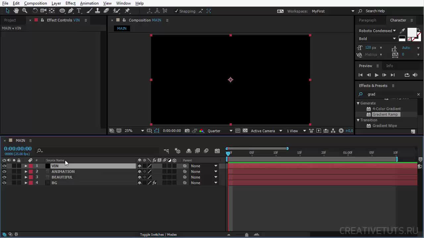This screenshot has width=424, height=238.
Task: Open the Animation menu
Action: (89, 3)
